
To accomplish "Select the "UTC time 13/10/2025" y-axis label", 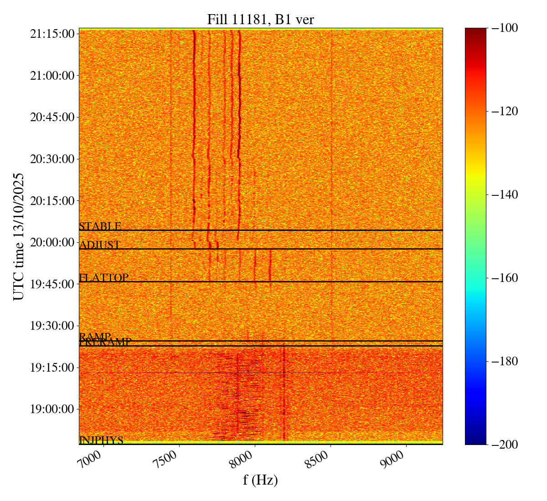I will point(19,236).
